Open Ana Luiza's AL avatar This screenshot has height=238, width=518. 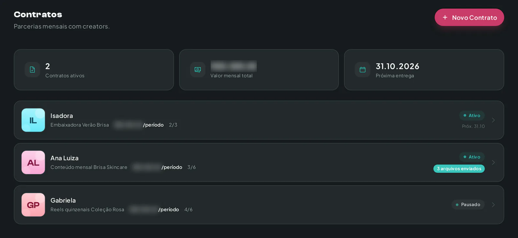pos(33,163)
